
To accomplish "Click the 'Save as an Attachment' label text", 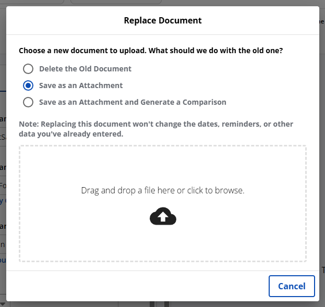I will pos(81,85).
